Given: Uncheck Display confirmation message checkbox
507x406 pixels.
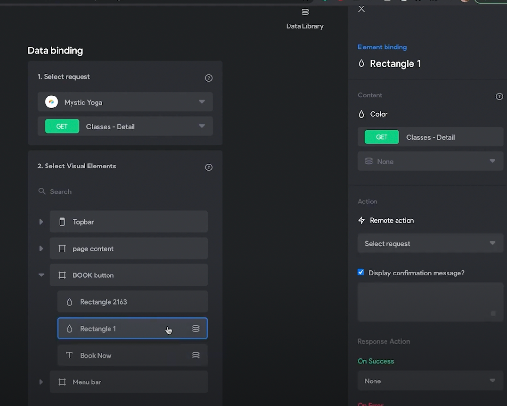Looking at the screenshot, I should click(361, 272).
